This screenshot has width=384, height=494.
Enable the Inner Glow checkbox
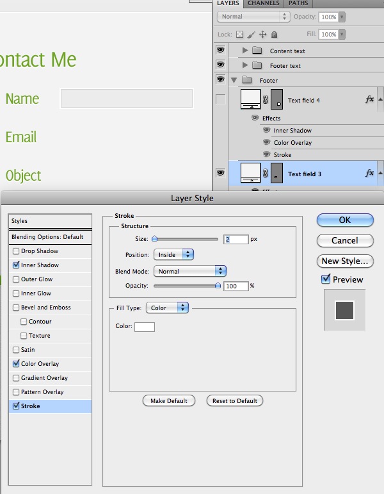pyautogui.click(x=16, y=293)
